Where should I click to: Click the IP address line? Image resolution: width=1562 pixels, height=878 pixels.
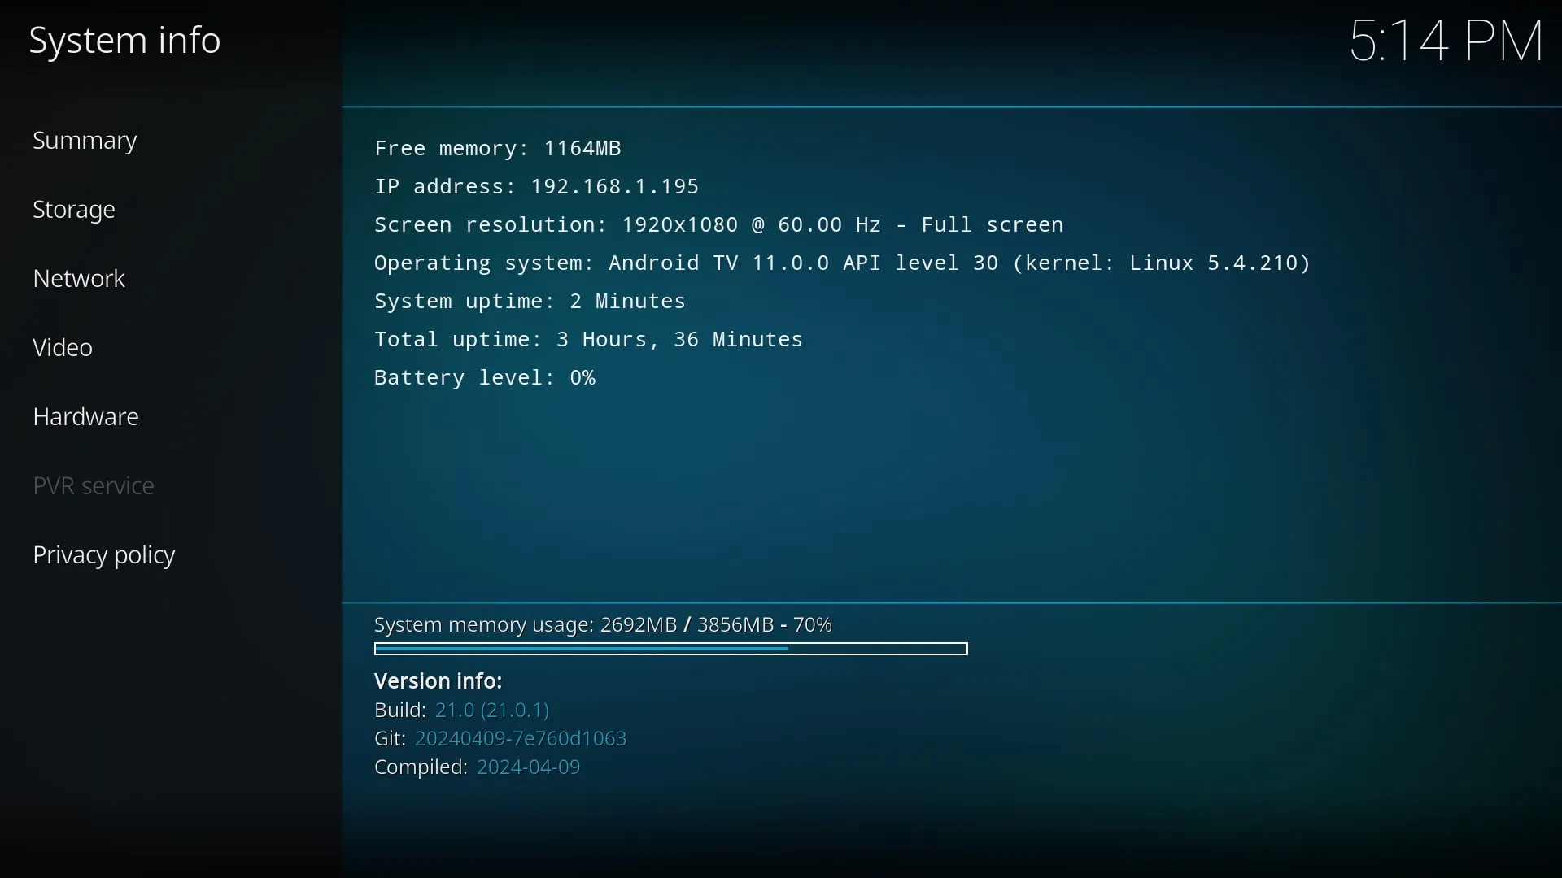(x=536, y=187)
